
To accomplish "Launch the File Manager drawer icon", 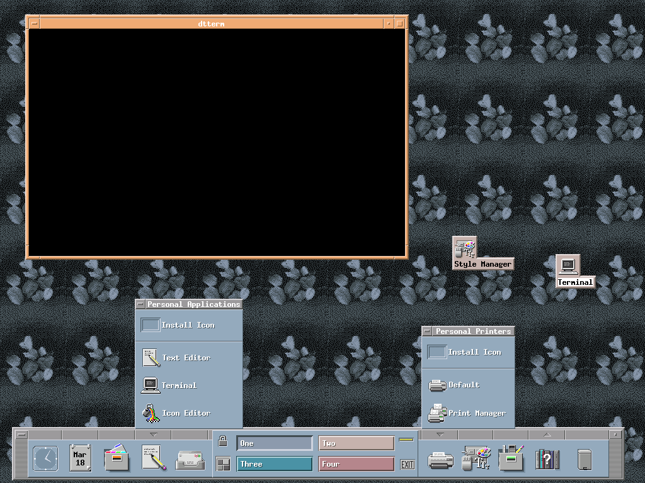I will point(117,458).
